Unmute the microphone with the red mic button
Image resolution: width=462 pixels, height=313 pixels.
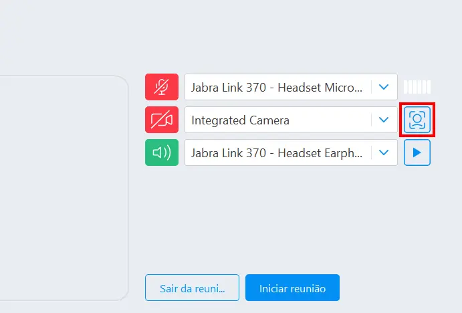pyautogui.click(x=161, y=87)
